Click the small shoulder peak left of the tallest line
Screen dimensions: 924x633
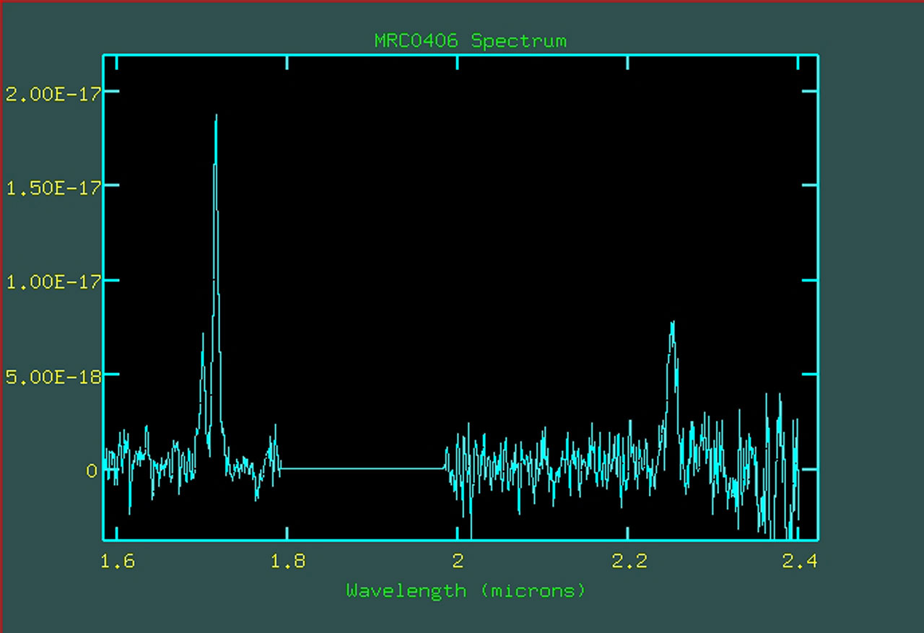pos(204,334)
